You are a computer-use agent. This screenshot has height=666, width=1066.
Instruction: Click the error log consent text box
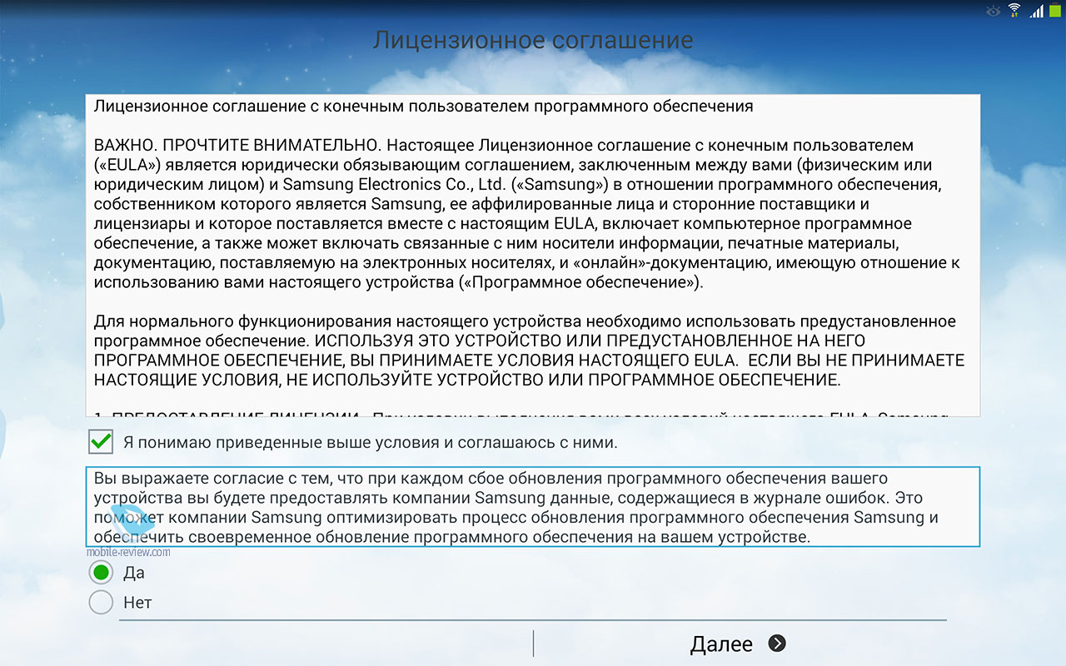click(533, 507)
